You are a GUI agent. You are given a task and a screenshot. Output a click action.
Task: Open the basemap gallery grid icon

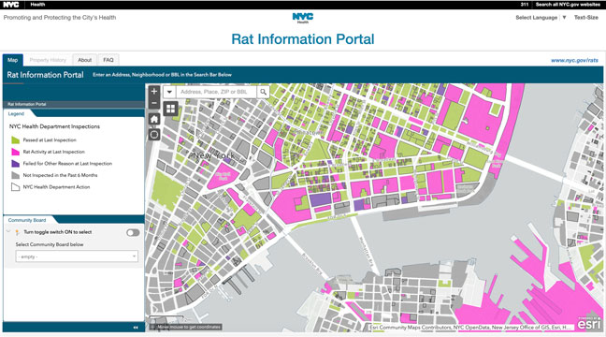point(170,109)
